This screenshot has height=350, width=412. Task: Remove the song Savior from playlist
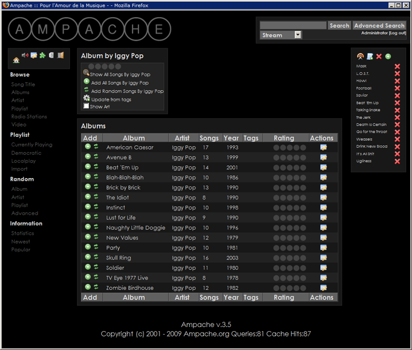point(397,95)
